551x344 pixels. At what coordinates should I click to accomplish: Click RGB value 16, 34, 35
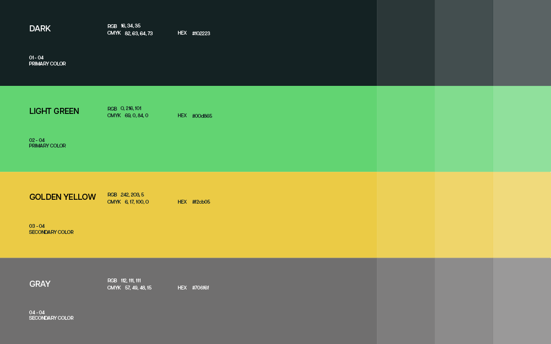(131, 26)
